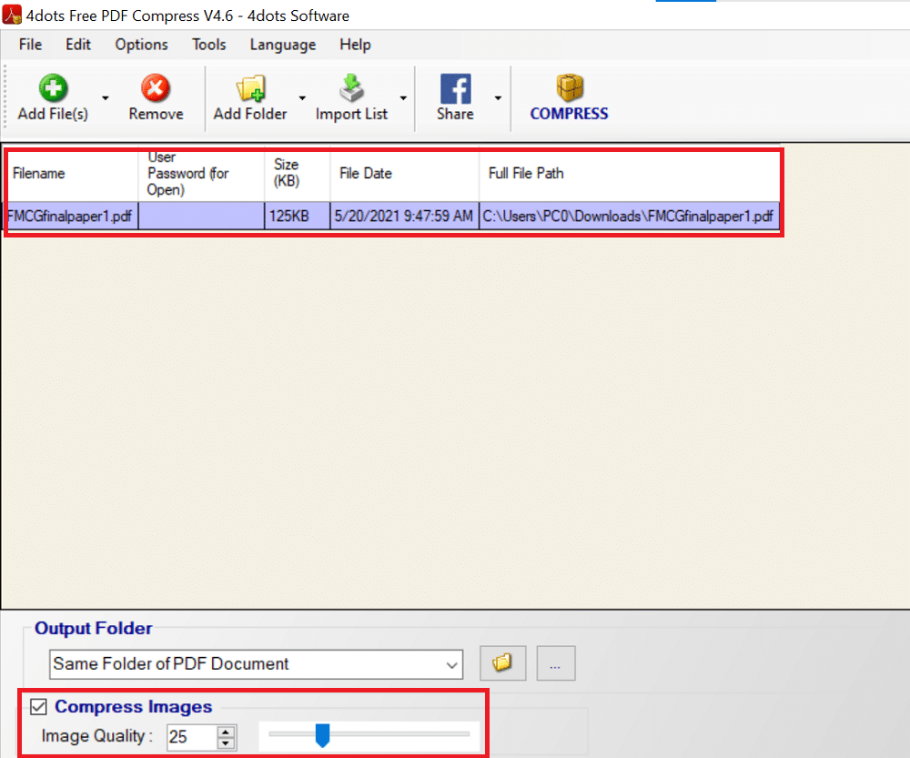Expand the Share dropdown arrow

pyautogui.click(x=498, y=98)
